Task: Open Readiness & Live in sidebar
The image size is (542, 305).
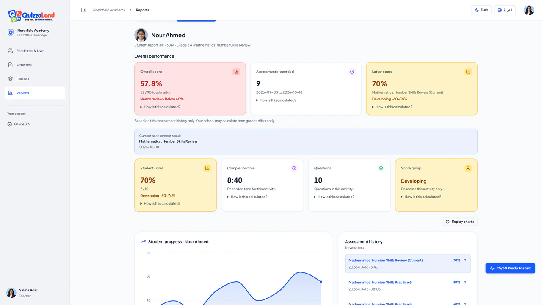Action: (35, 51)
